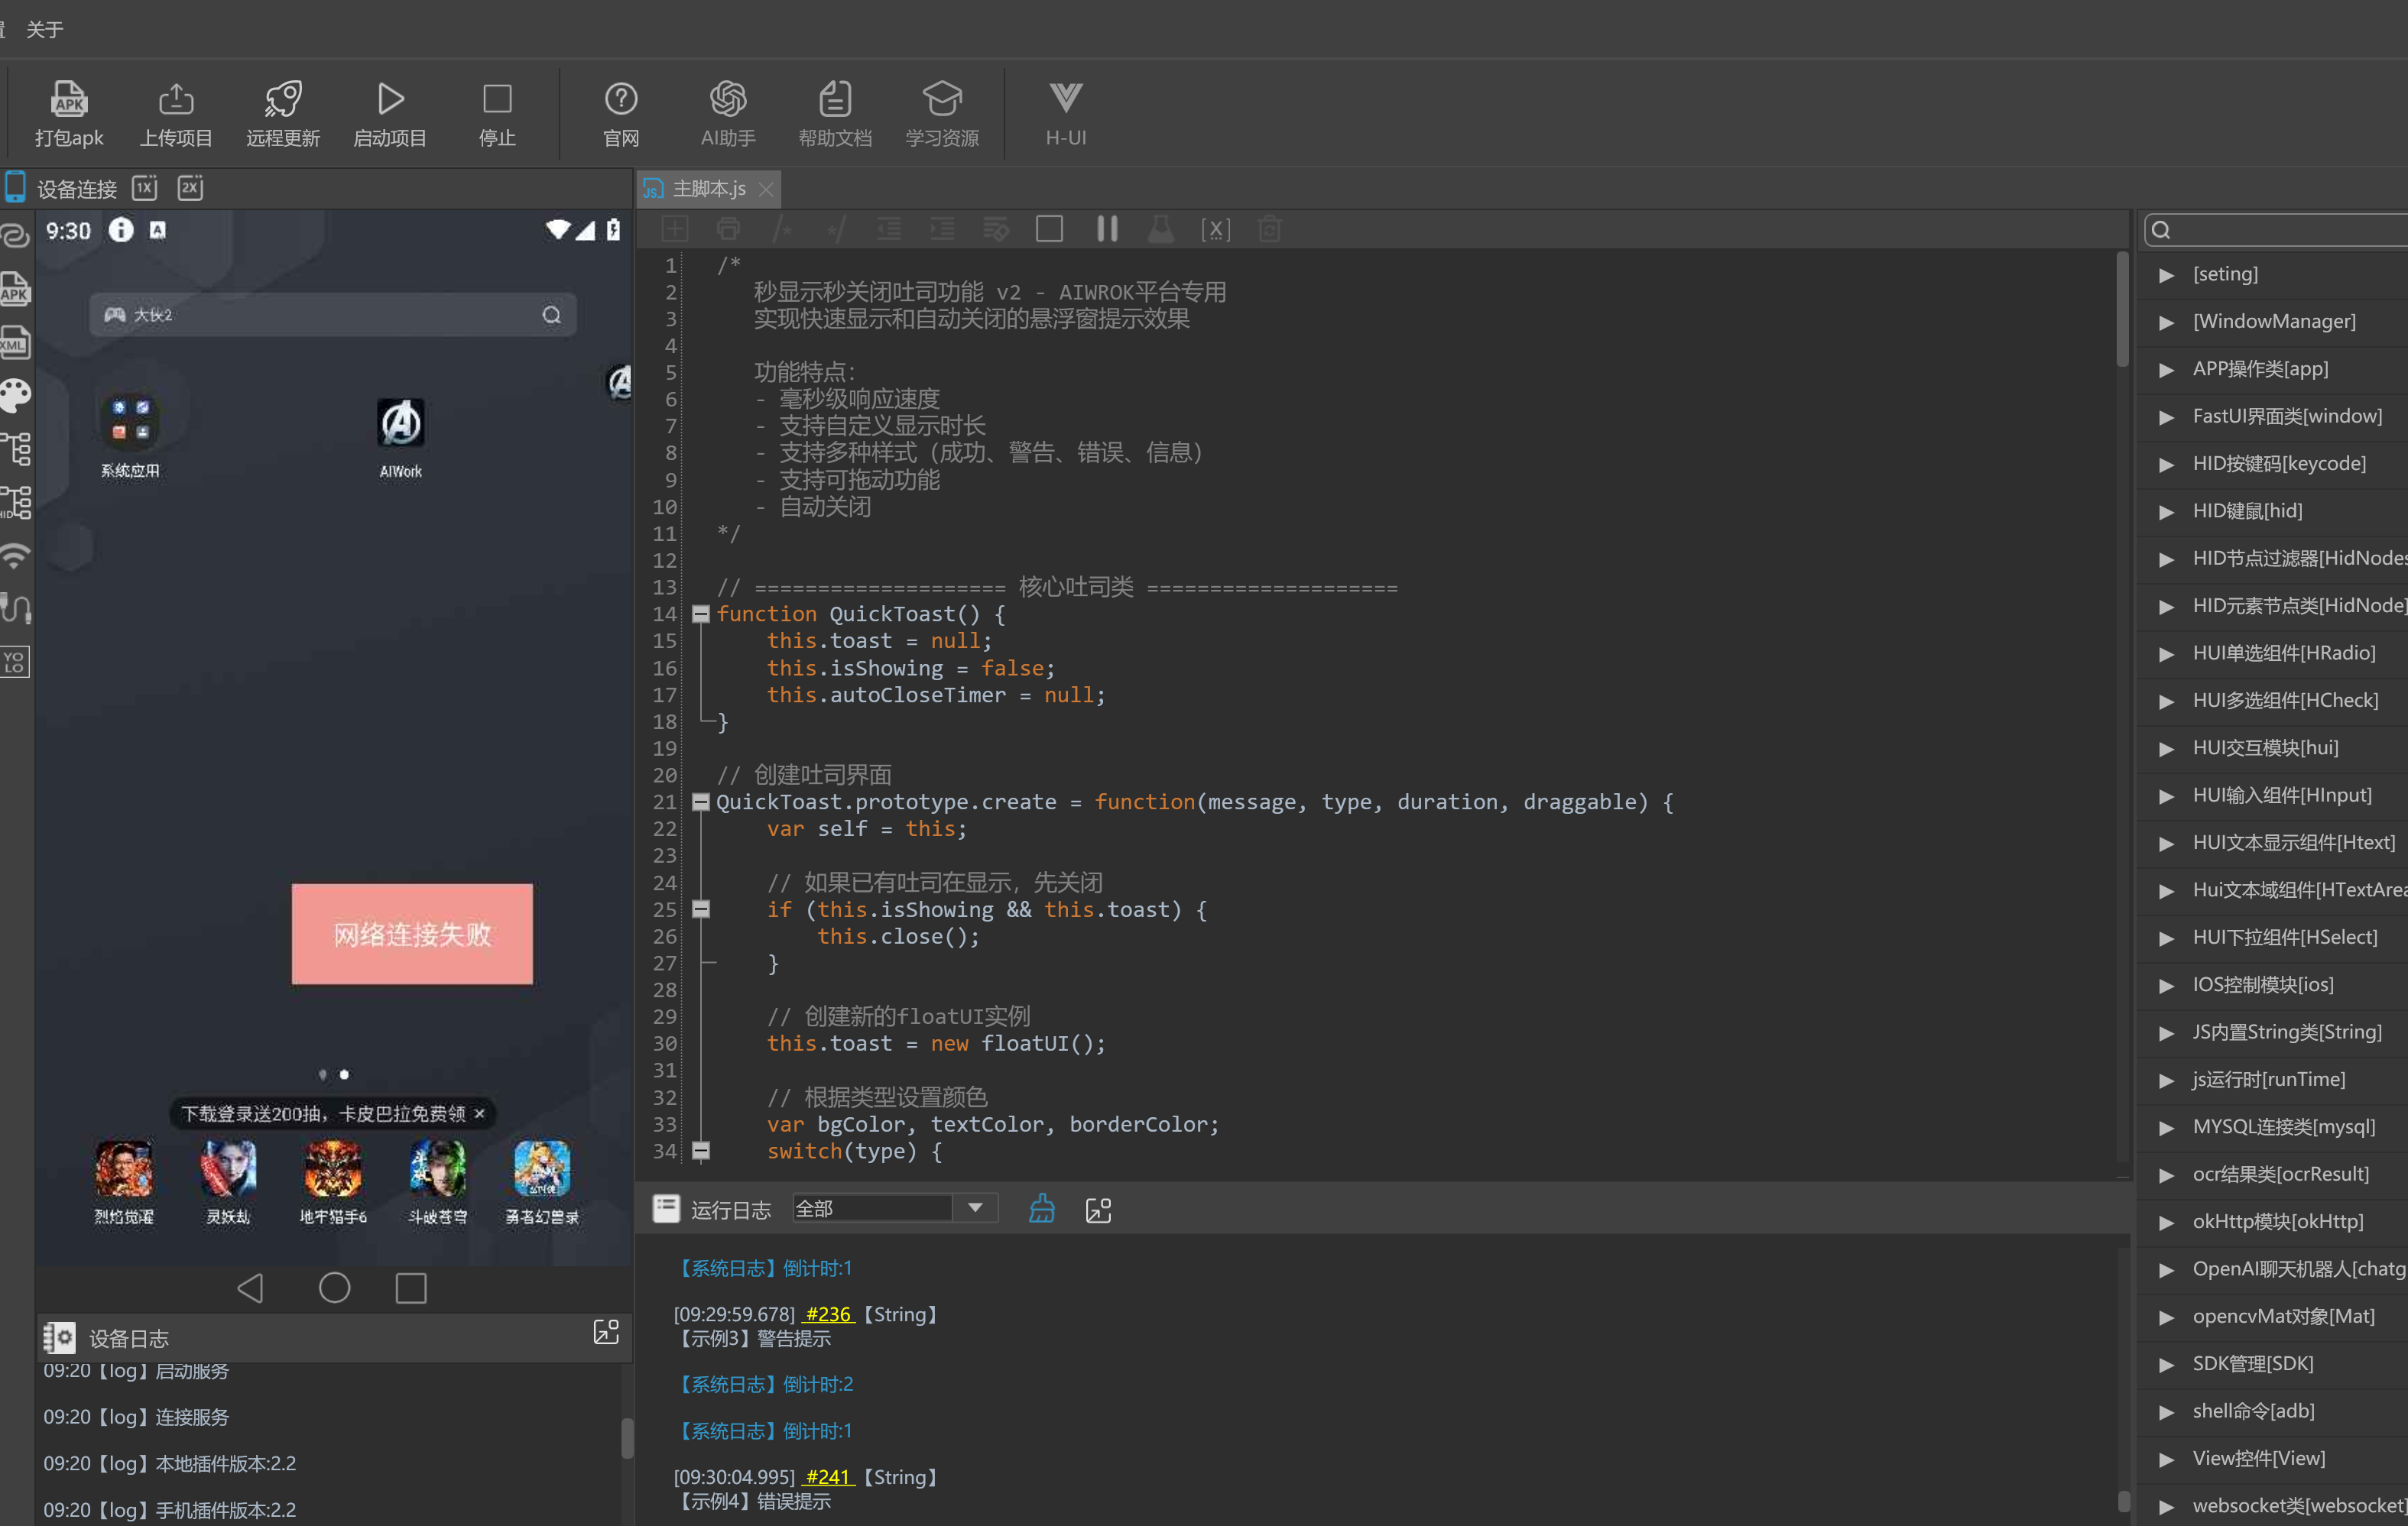Open 远程更新 rocket icon
Viewport: 2408px width, 1526px height.
(283, 99)
